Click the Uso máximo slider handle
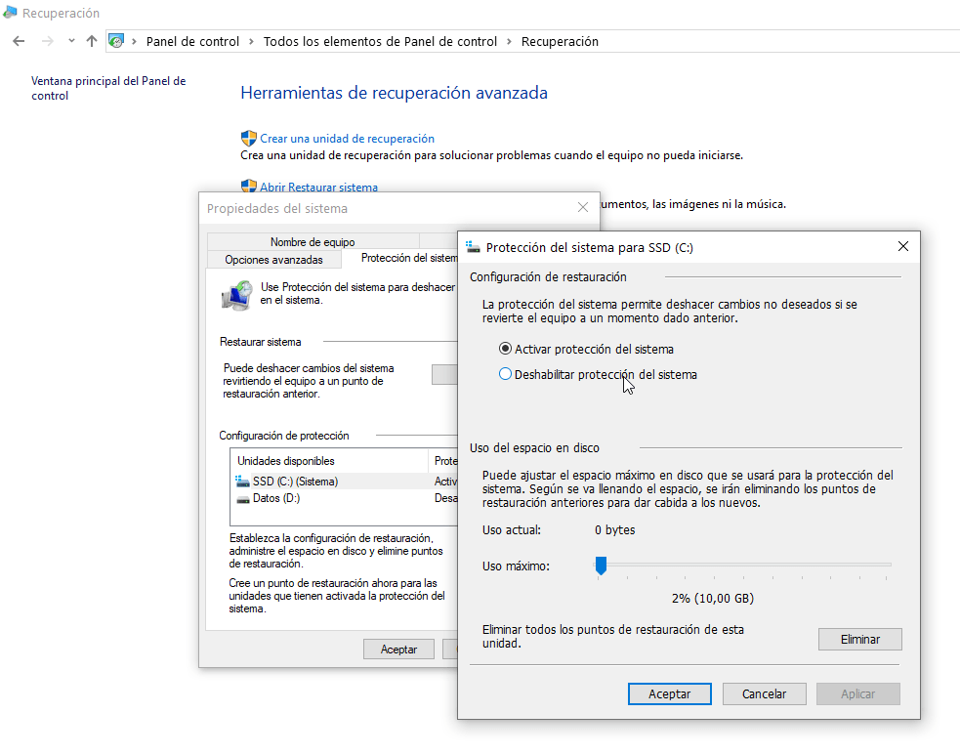 coord(602,566)
